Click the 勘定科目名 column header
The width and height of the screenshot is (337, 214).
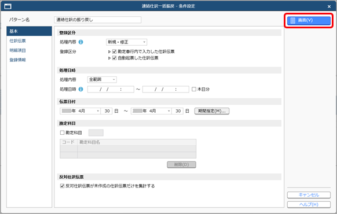137,142
